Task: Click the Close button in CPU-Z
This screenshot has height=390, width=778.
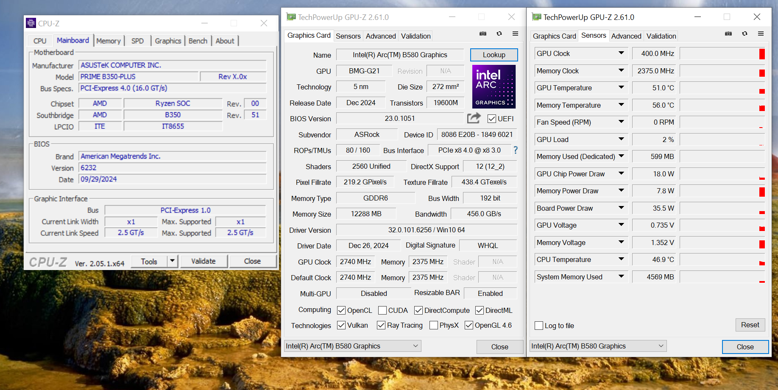Action: tap(253, 261)
